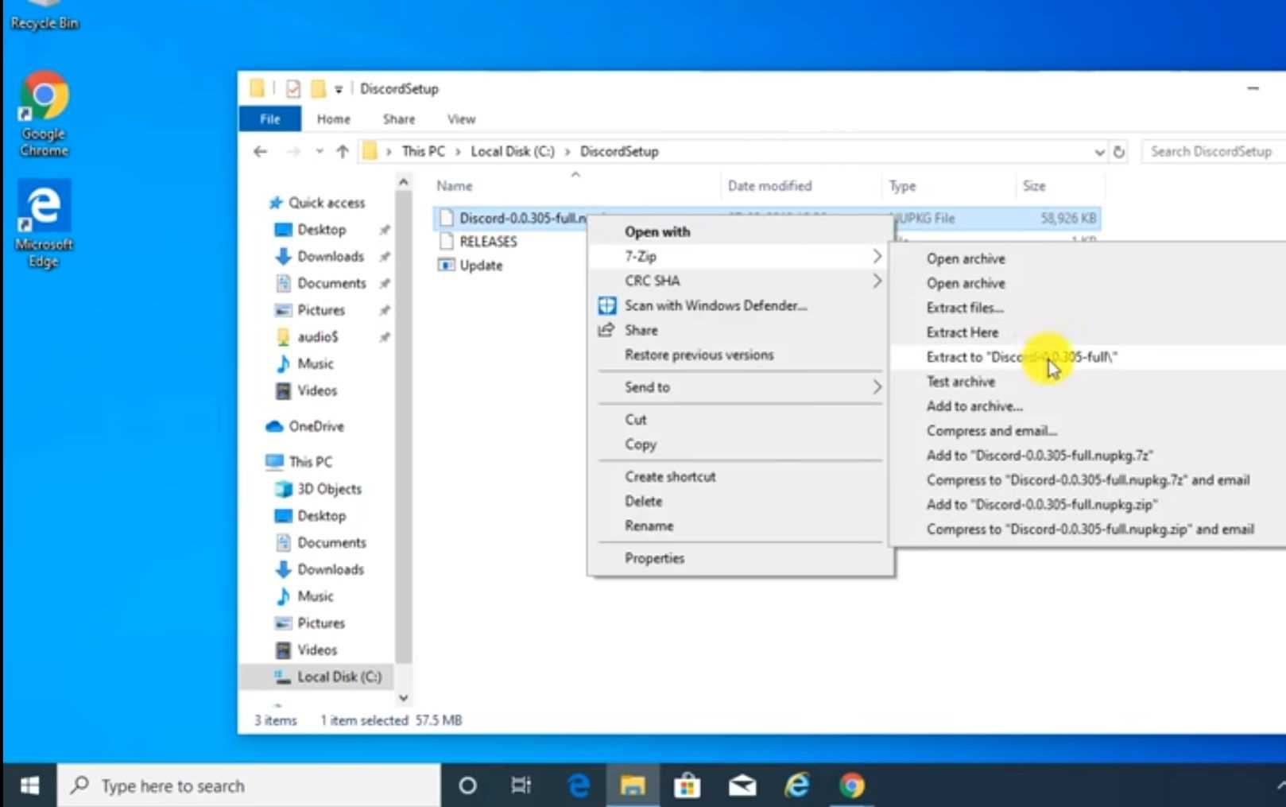
Task: Choose Rename in the context menu
Action: click(x=740, y=526)
